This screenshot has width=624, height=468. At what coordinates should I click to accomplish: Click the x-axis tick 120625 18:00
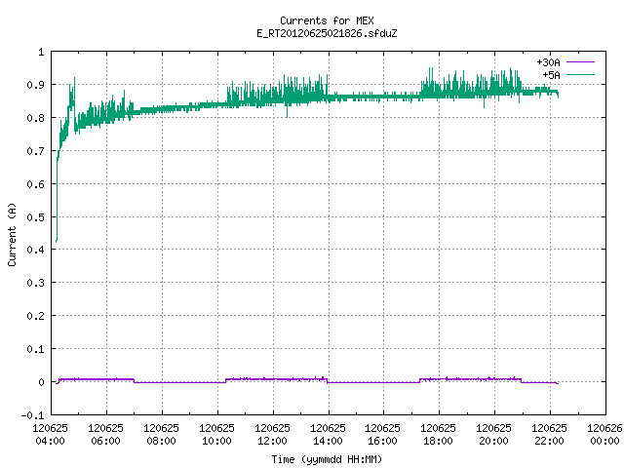pyautogui.click(x=438, y=435)
